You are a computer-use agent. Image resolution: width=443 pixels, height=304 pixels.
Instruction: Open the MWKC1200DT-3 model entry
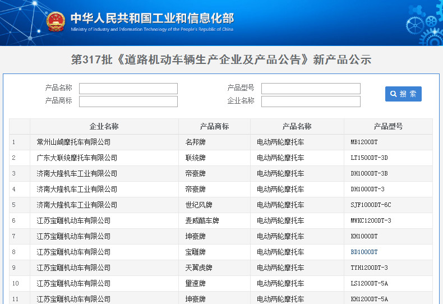pos(371,221)
